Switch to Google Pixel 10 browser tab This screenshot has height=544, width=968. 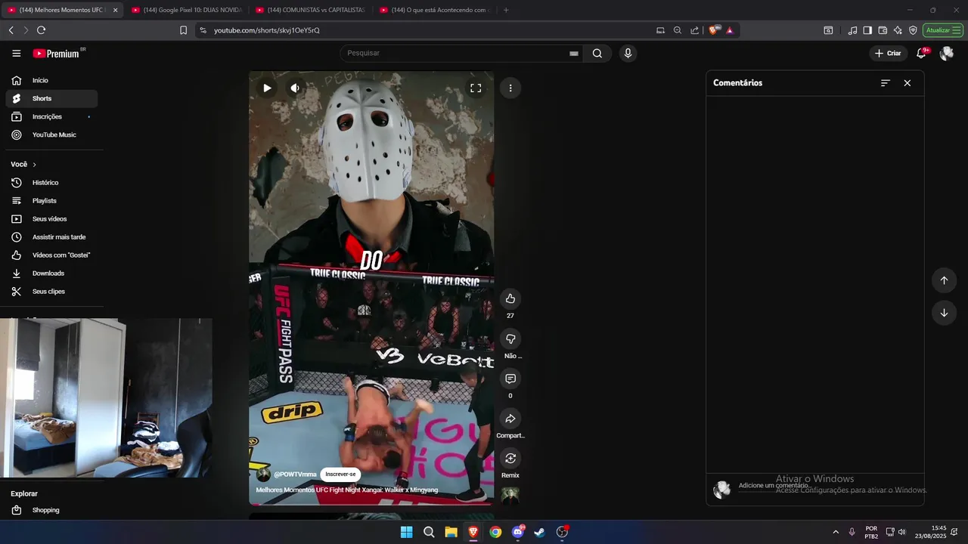[185, 10]
